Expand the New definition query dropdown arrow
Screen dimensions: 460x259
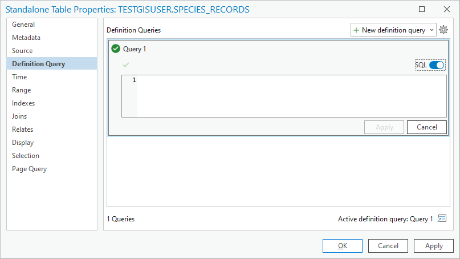(431, 30)
